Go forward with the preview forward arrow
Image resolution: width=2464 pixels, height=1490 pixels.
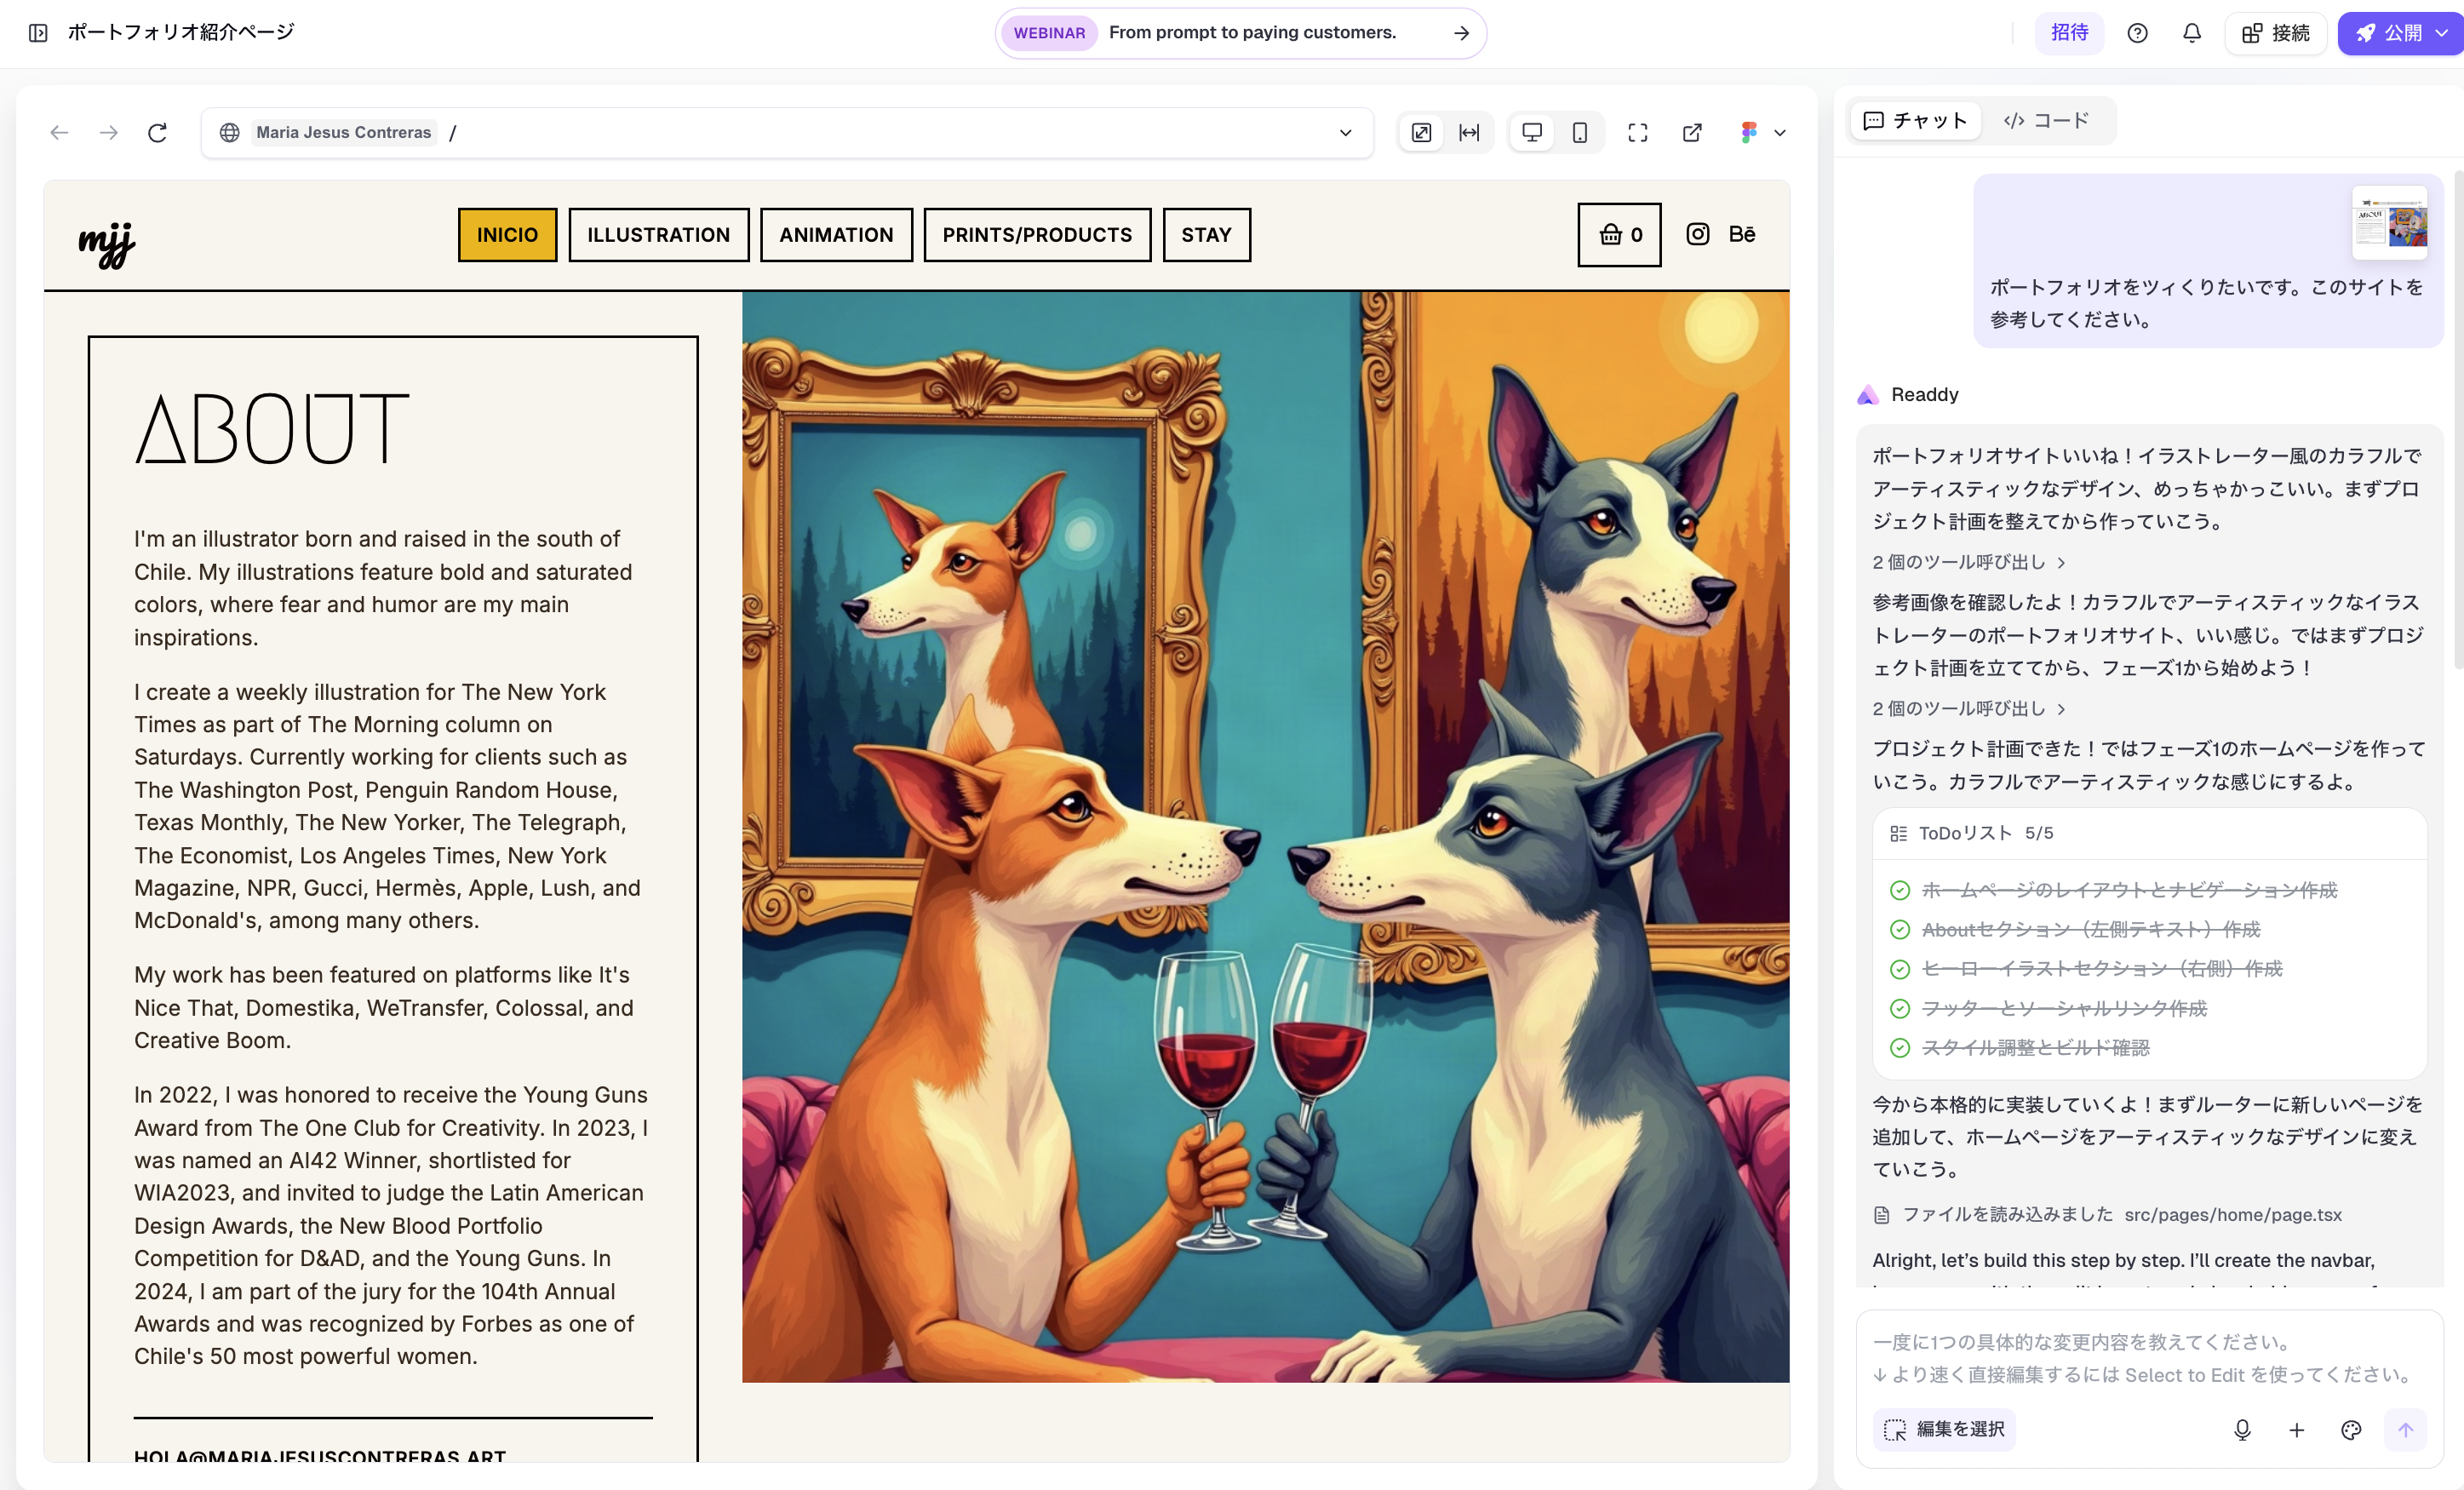[x=108, y=132]
